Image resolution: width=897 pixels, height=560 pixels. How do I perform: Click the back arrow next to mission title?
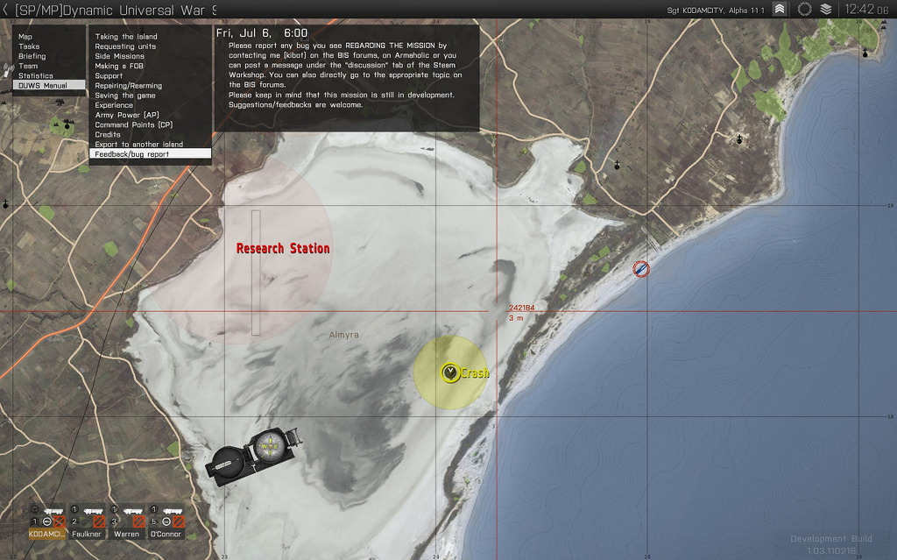pyautogui.click(x=6, y=10)
